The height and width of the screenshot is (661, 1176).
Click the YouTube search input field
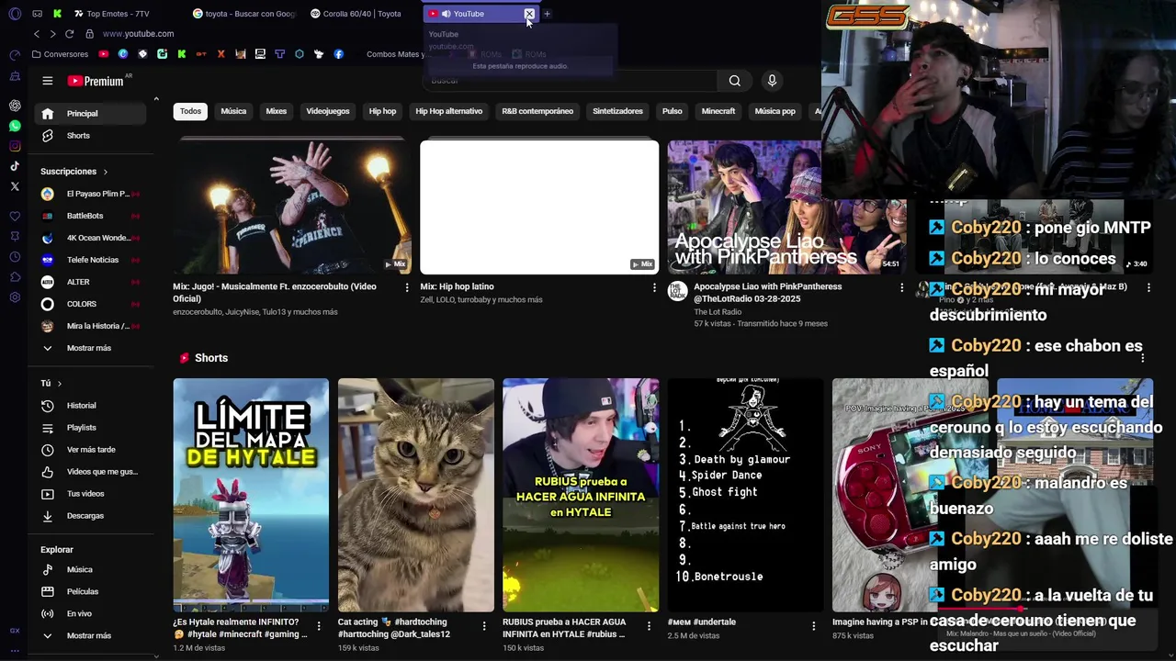(570, 81)
